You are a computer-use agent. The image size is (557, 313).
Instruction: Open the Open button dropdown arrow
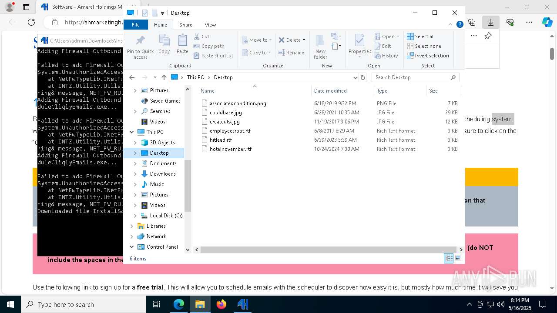pyautogui.click(x=398, y=37)
